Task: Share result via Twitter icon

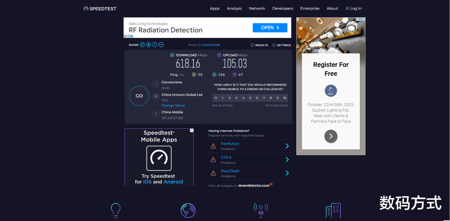Action: pyautogui.click(x=149, y=45)
